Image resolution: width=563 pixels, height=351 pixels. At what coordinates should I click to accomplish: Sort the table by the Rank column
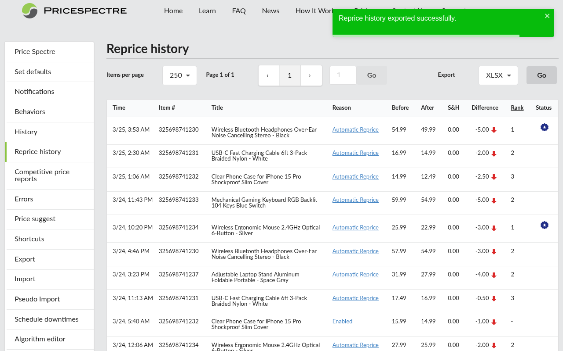(x=517, y=107)
